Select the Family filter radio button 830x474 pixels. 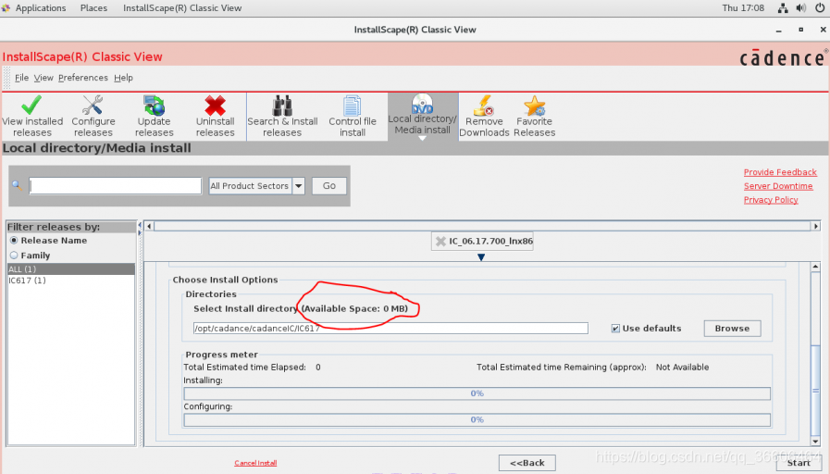[14, 256]
